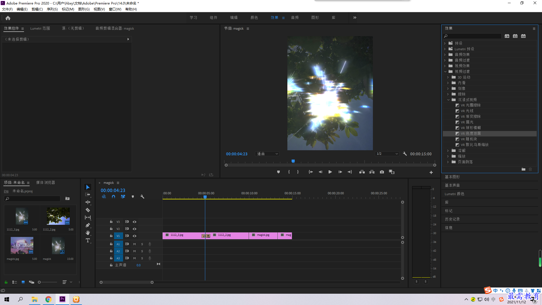Select the Type tool
Image resolution: width=542 pixels, height=305 pixels.
(88, 240)
